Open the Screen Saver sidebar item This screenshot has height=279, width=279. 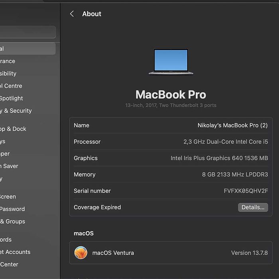tap(9, 166)
